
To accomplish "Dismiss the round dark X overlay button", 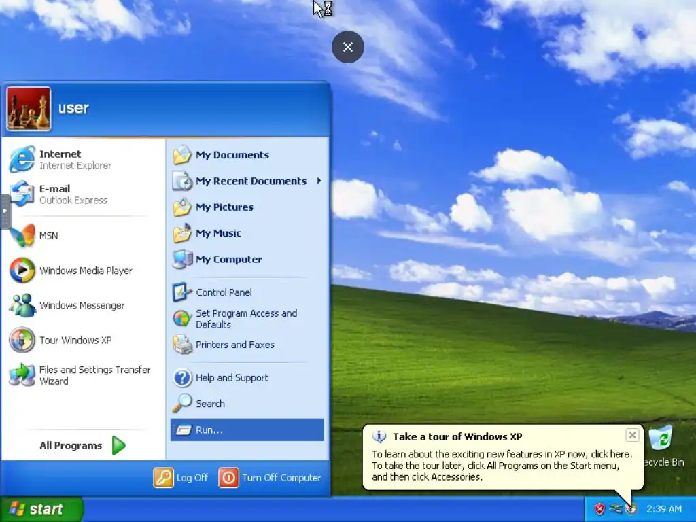I will pyautogui.click(x=348, y=47).
